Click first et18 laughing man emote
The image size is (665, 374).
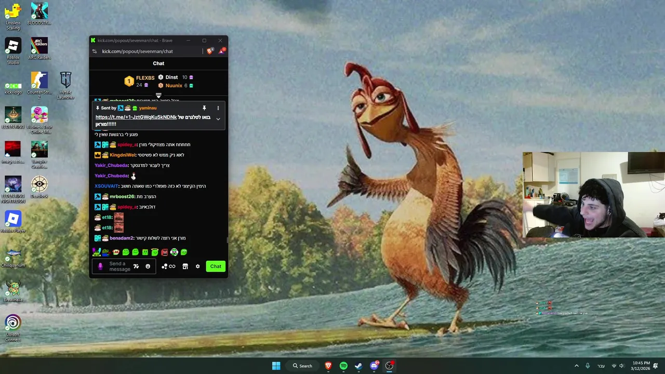118,217
